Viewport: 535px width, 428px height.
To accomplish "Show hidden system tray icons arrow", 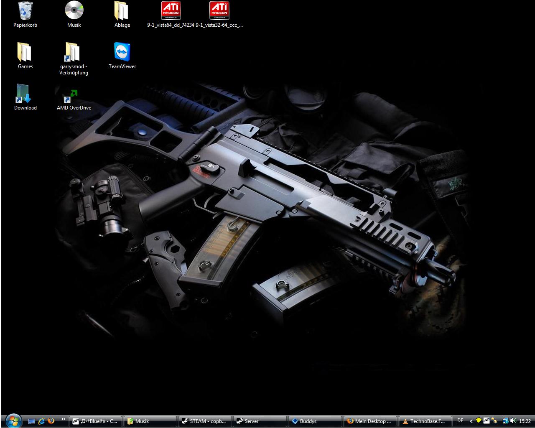I will pos(471,421).
